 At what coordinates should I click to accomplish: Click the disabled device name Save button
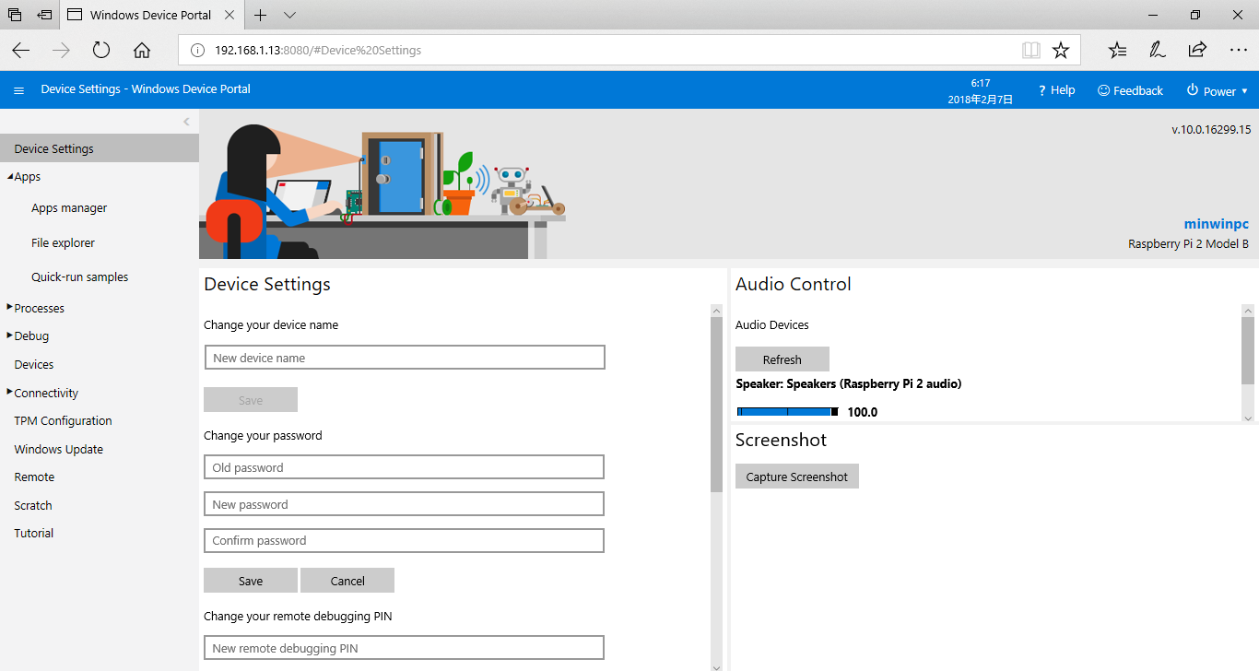click(251, 400)
